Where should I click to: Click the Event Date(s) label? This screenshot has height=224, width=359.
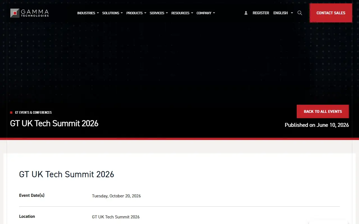[x=32, y=195]
